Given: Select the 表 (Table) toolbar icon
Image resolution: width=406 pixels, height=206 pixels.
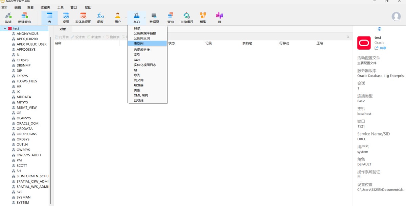Looking at the screenshot, I should [49, 18].
